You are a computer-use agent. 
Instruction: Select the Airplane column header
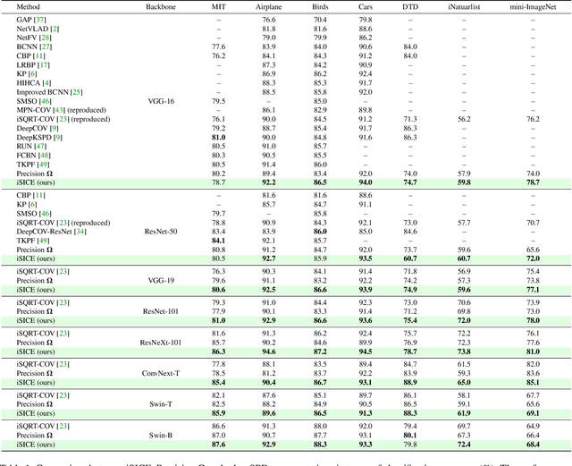point(269,5)
